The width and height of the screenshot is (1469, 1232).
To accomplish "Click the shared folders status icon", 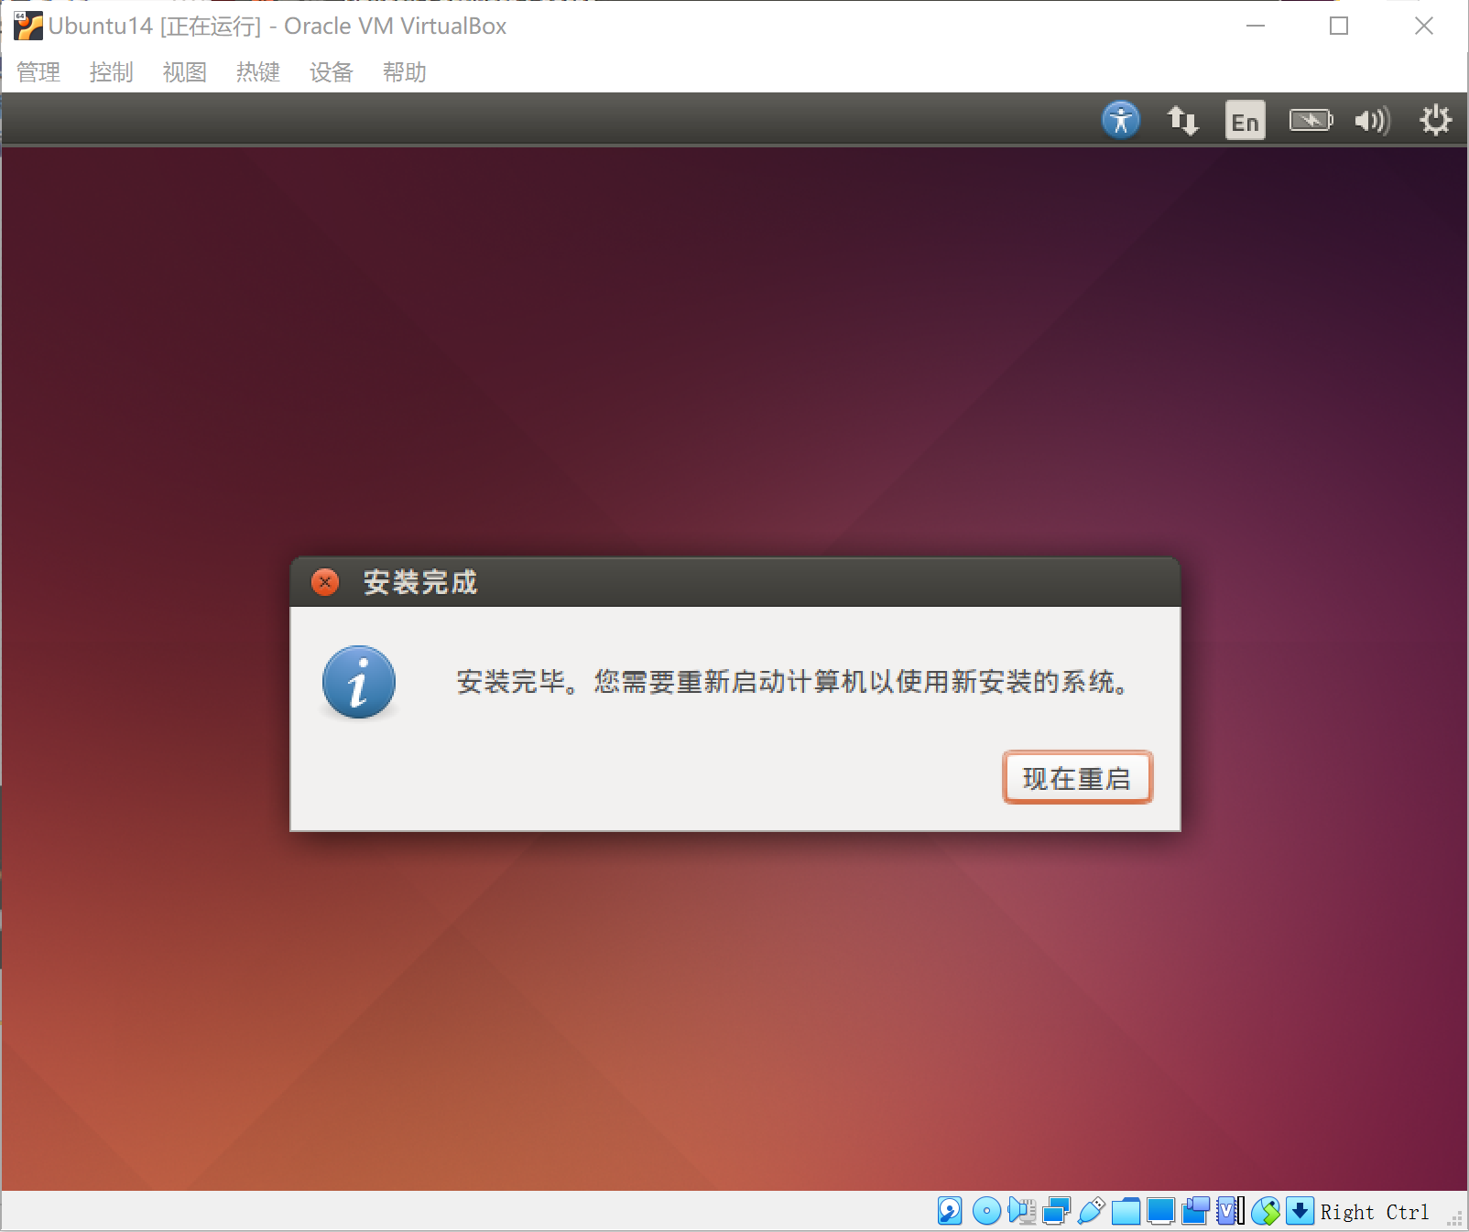I will coord(1126,1211).
